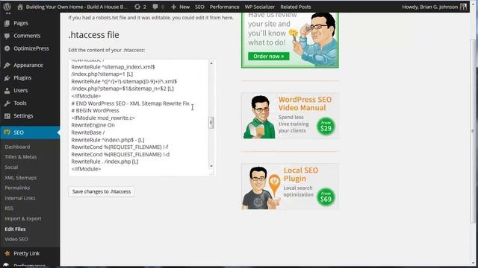Click the '# BEGIN WordPress' line
Viewport: 478px width, 268px height.
coord(95,111)
